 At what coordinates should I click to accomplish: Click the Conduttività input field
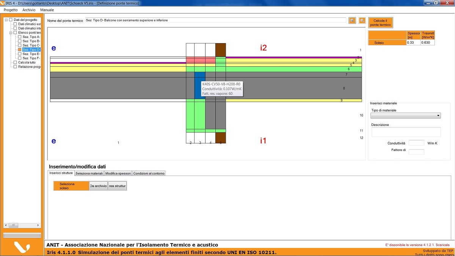(416, 143)
